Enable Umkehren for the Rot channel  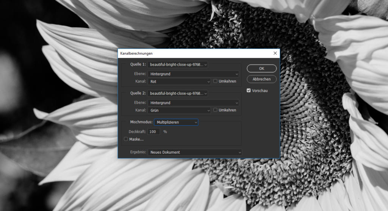(x=215, y=81)
